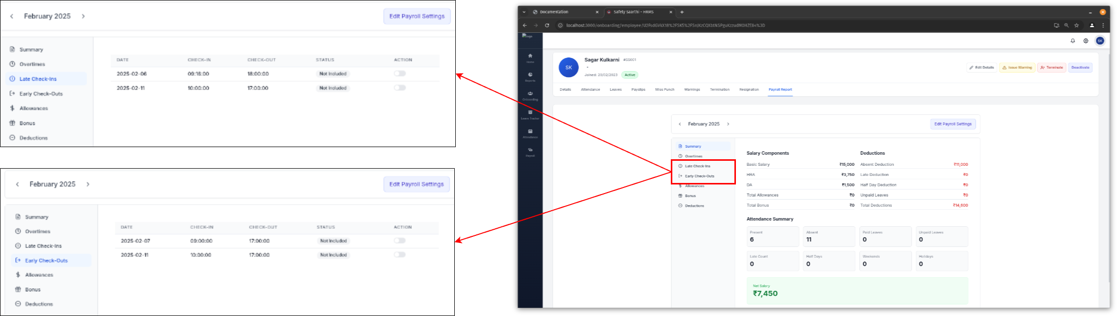Open the Payroll sidebar icon
The height and width of the screenshot is (316, 1117).
click(x=530, y=150)
